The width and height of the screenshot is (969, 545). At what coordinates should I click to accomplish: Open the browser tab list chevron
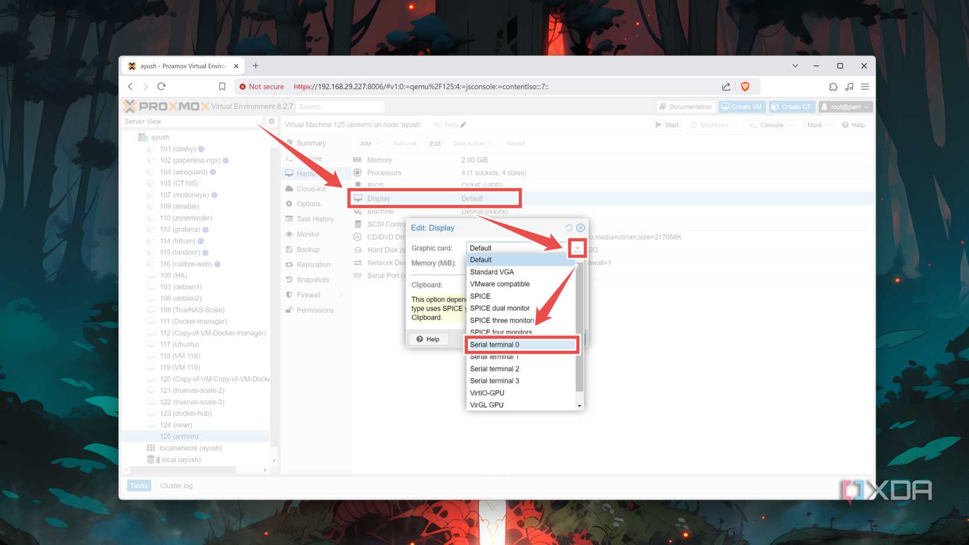[795, 66]
